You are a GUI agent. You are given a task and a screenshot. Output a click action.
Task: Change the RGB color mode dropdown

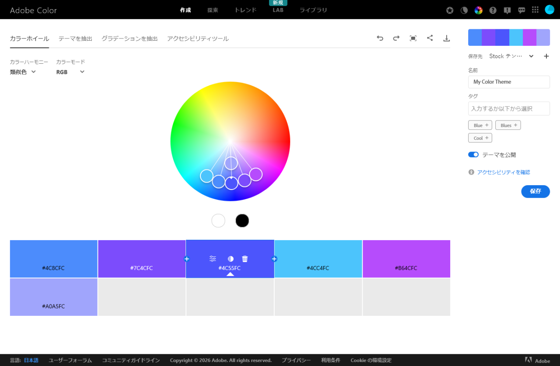pyautogui.click(x=70, y=72)
